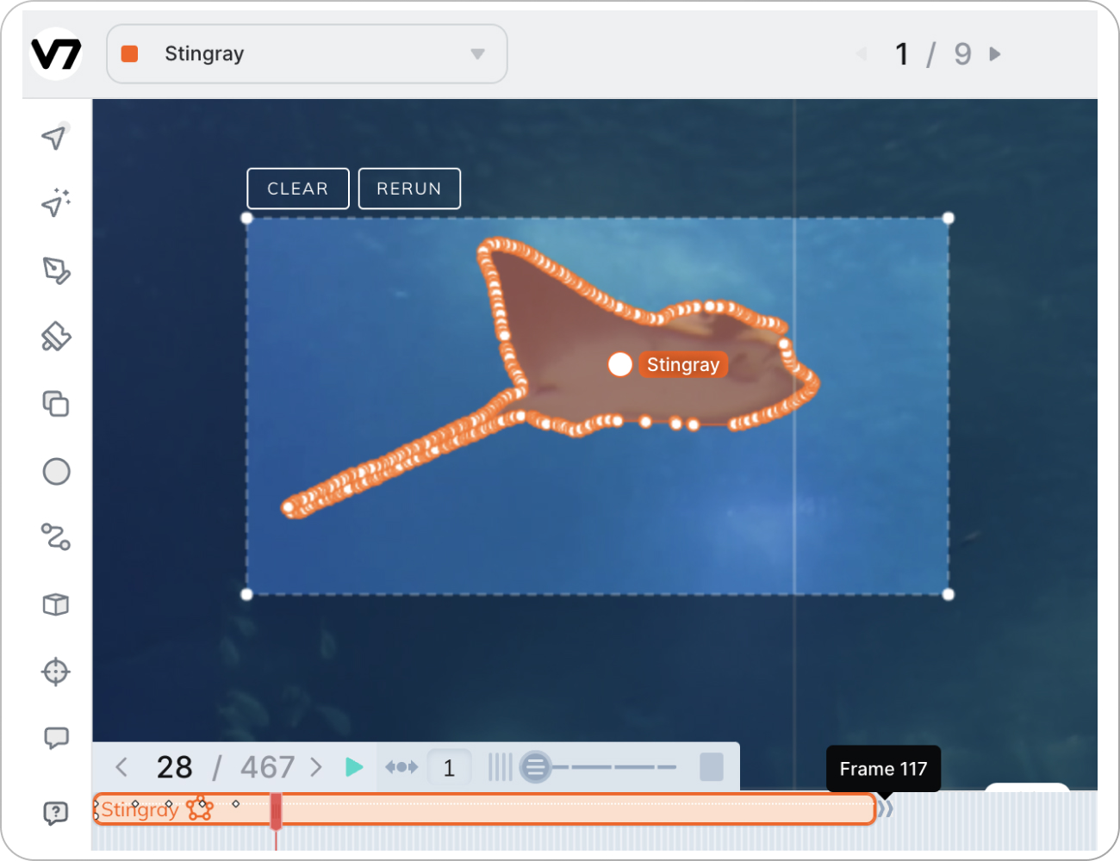Advance to the next annotation page
1120x861 pixels.
point(995,53)
